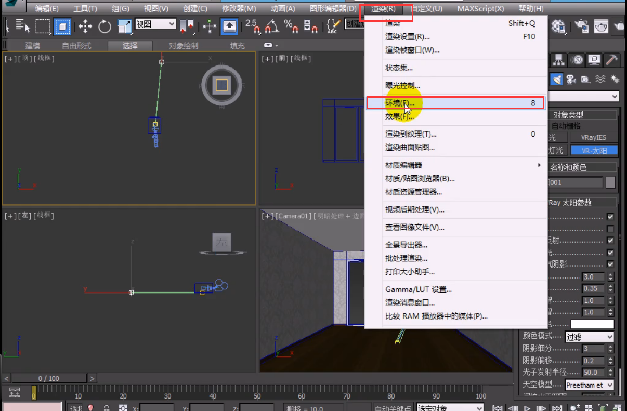This screenshot has width=627, height=411.
Task: Click the Select by Name icon
Action: click(22, 26)
